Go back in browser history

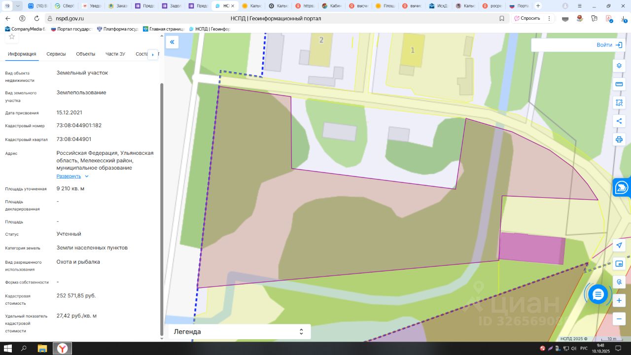(x=8, y=18)
